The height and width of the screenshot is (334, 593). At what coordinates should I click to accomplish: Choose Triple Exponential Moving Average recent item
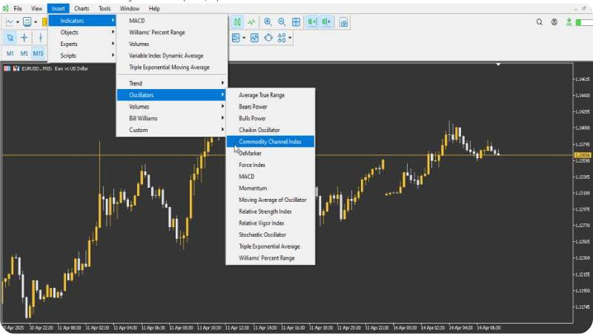(x=172, y=67)
